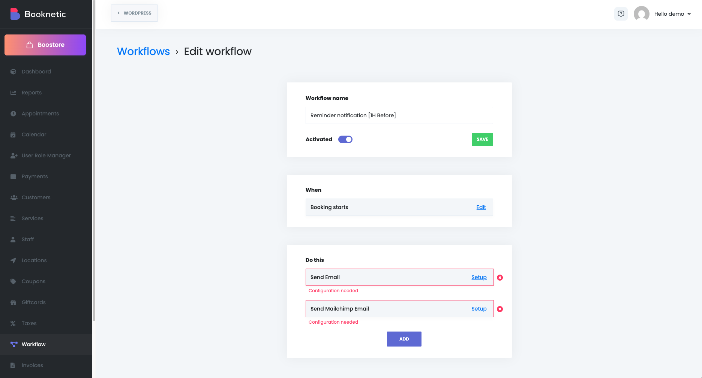Click the ADD action button
702x378 pixels.
click(x=404, y=339)
